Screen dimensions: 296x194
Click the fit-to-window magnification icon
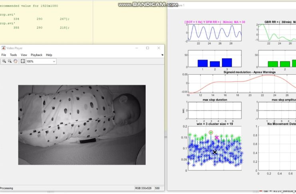(x=23, y=61)
